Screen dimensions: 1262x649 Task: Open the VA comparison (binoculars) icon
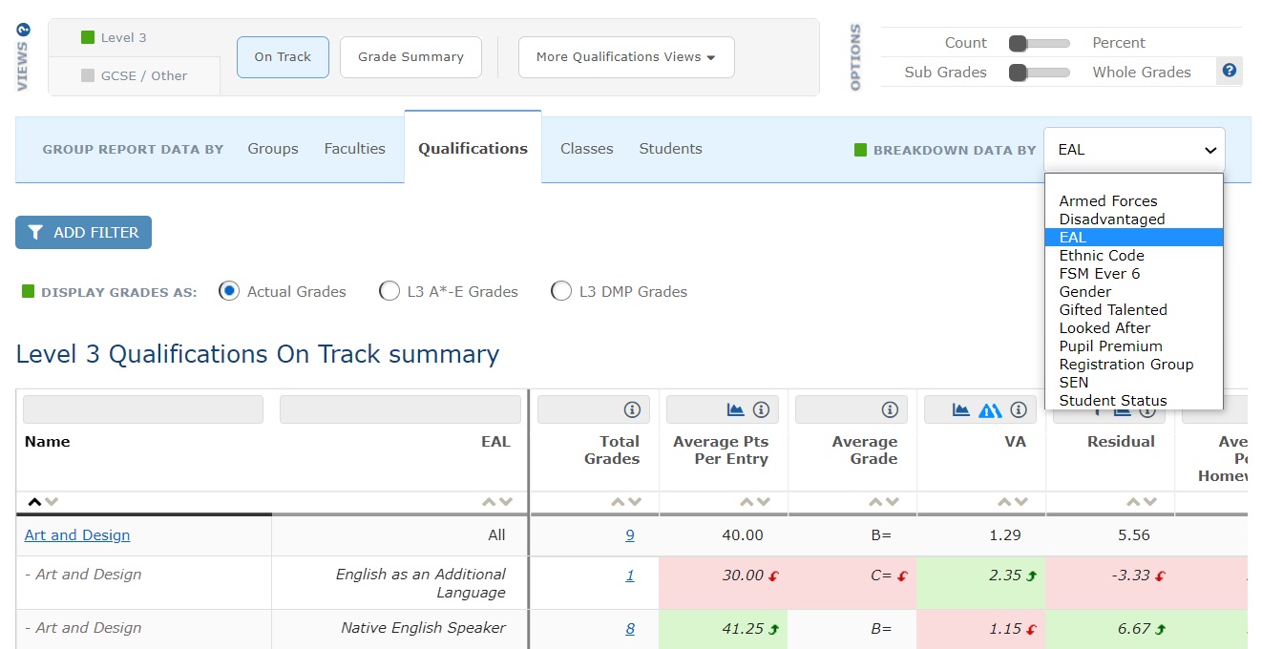(x=990, y=410)
